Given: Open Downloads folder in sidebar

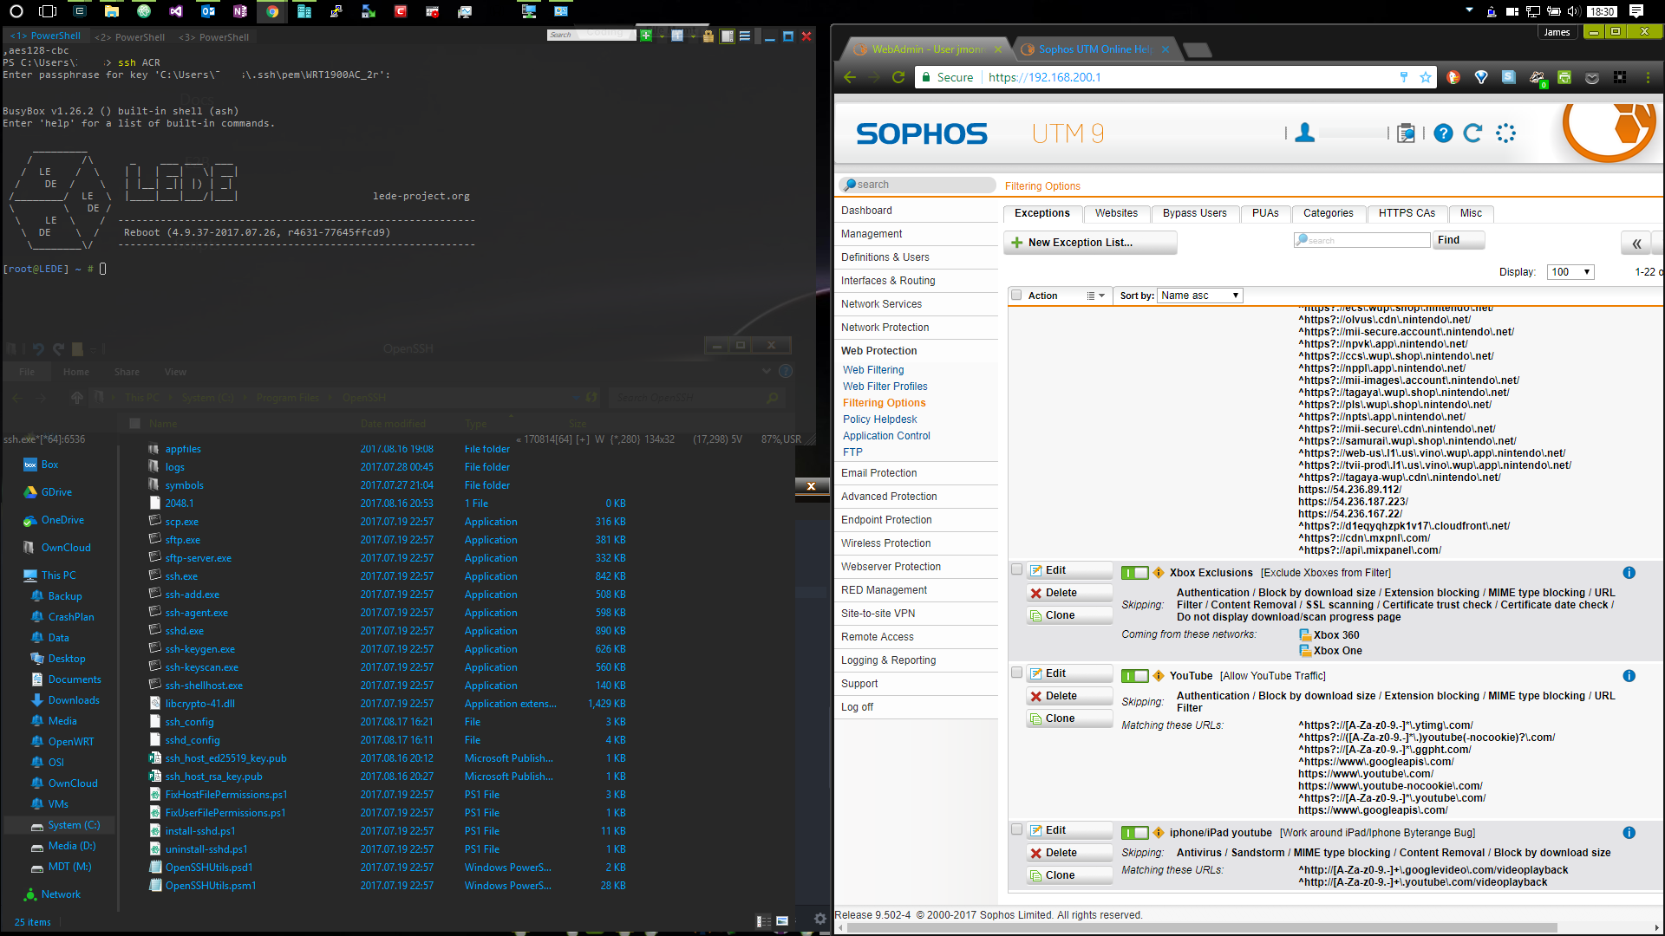Looking at the screenshot, I should (x=74, y=700).
